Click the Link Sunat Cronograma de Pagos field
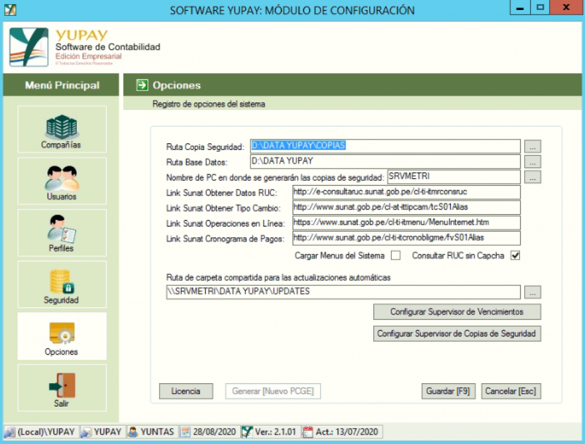The height and width of the screenshot is (444, 585). pos(407,238)
